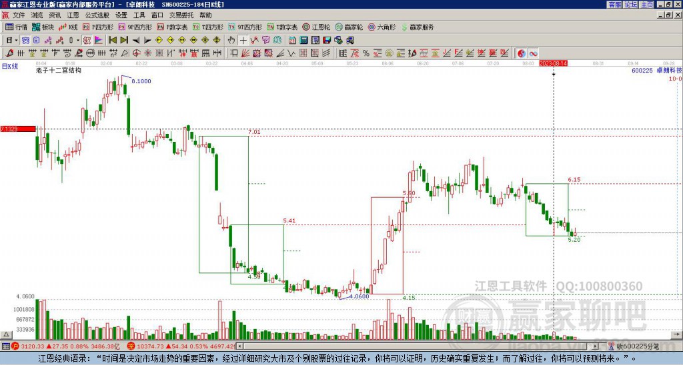Open the candlestick style dropdown arrow
Screen dimensions: 683x365
tap(79, 40)
